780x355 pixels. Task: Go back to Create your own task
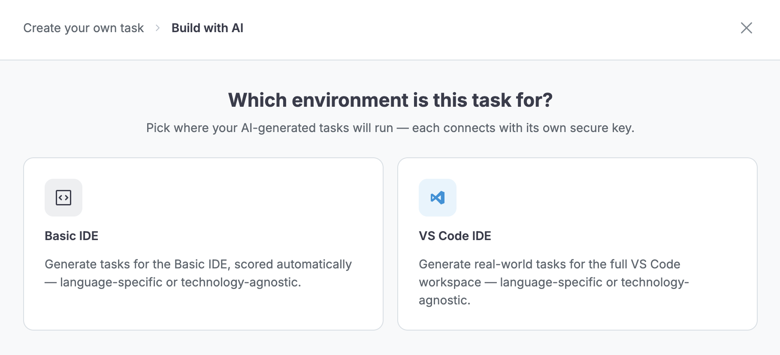click(83, 28)
